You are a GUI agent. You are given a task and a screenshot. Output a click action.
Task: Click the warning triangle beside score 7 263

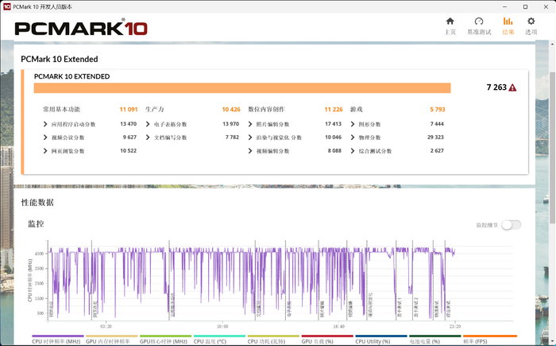(x=513, y=87)
